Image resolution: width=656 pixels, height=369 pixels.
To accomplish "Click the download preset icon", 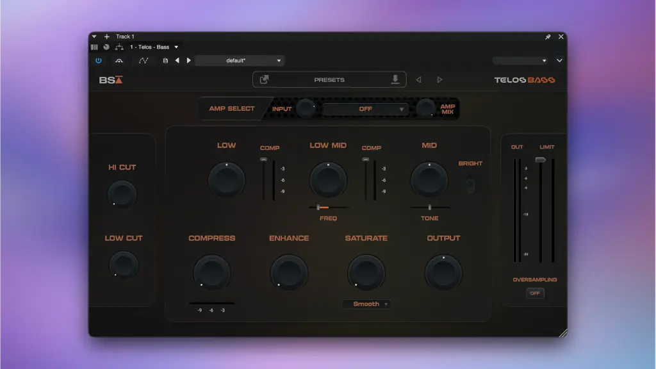I will click(x=395, y=79).
